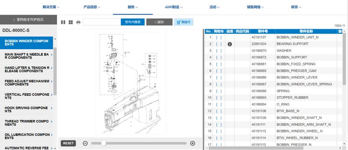Open the 服务 navigation tab
The height and width of the screenshot is (150, 348).
tap(133, 7)
